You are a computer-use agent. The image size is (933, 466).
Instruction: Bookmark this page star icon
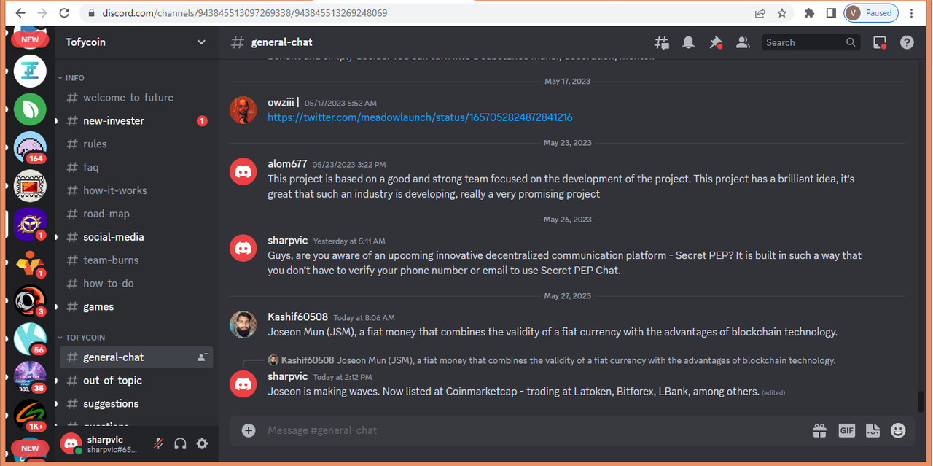[x=782, y=13]
